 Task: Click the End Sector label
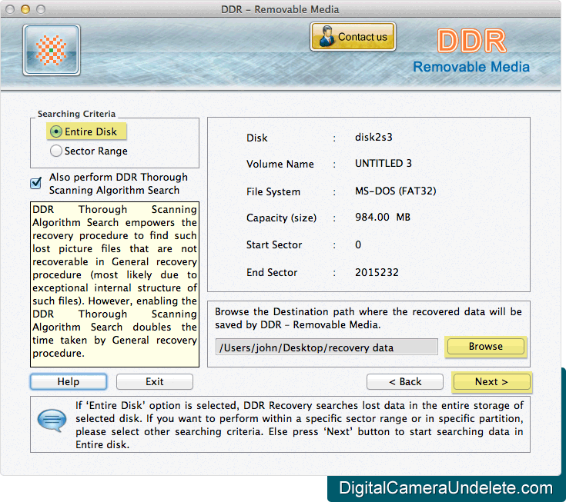[x=272, y=272]
